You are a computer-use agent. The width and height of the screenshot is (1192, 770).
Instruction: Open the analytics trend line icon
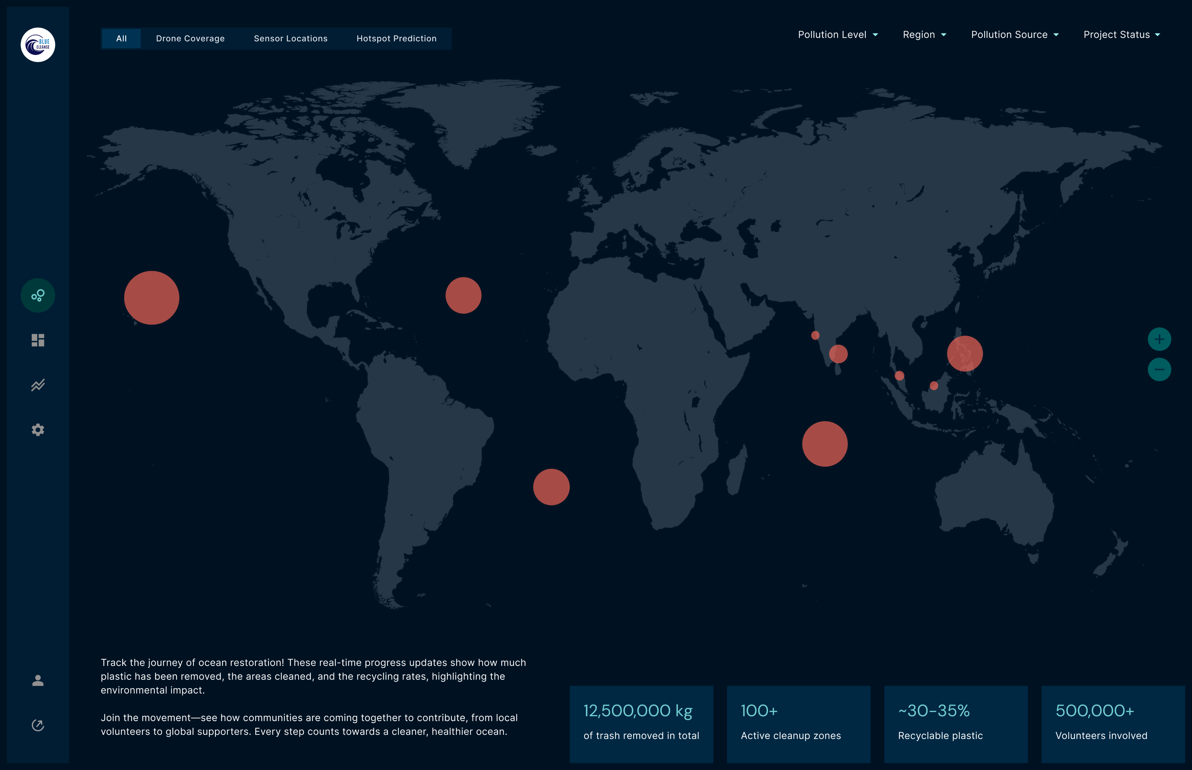pyautogui.click(x=38, y=385)
